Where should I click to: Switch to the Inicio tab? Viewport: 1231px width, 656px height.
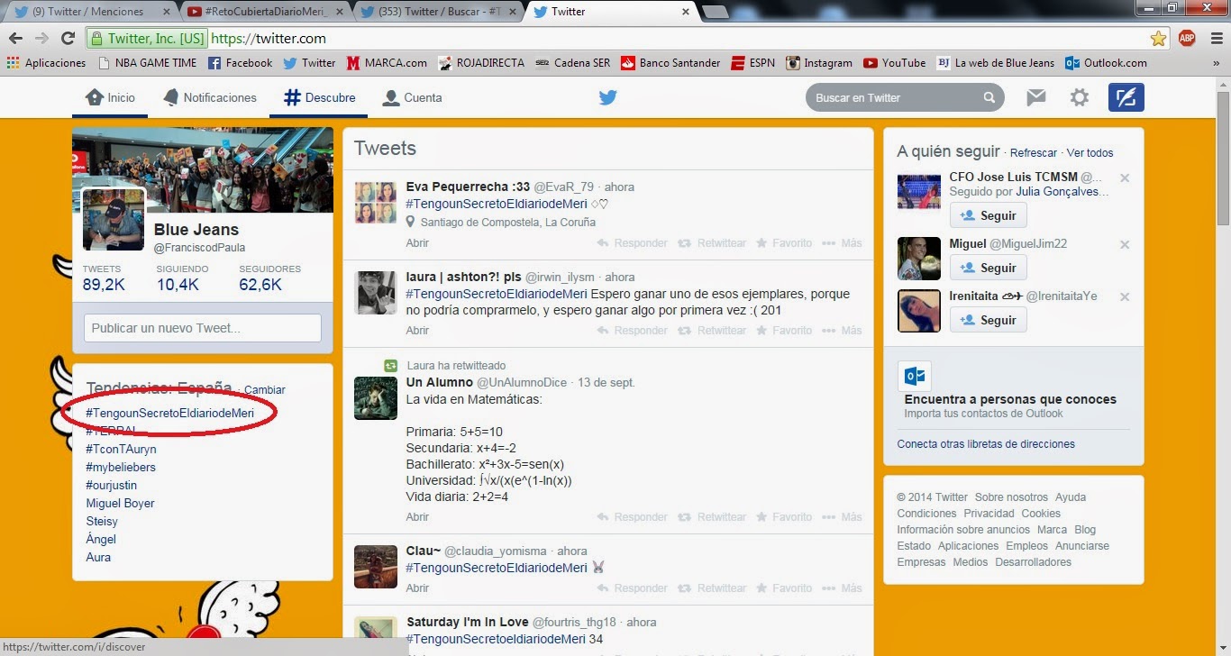point(110,97)
